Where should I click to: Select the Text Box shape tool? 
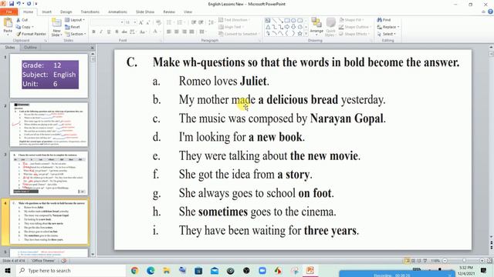pyautogui.click(x=268, y=21)
